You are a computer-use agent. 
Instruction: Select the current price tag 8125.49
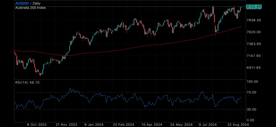254,7
